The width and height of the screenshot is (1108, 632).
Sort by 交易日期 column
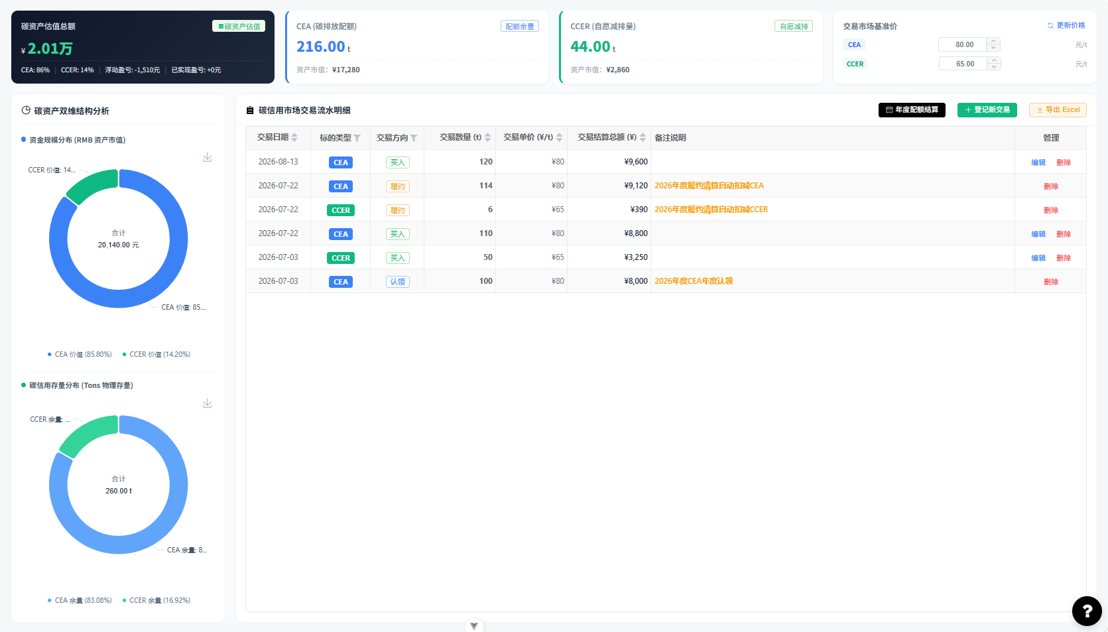(294, 137)
